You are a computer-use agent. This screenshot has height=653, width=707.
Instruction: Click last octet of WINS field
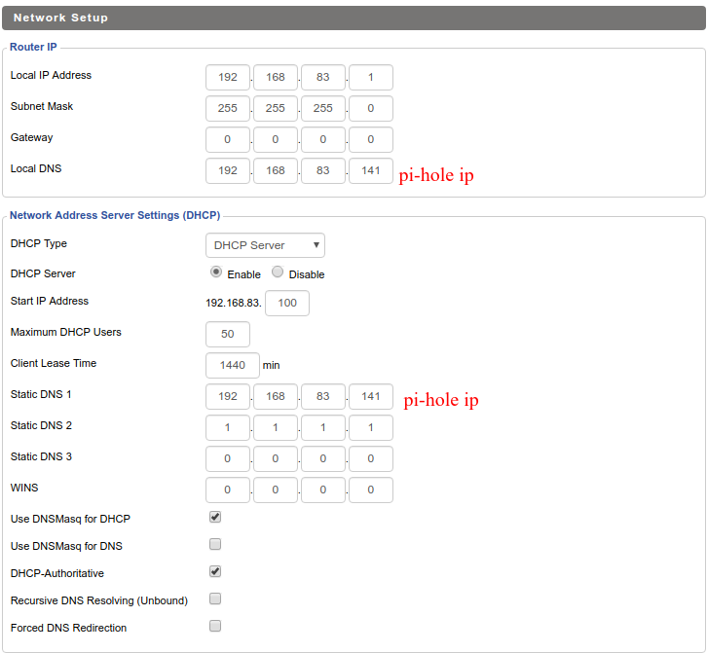coord(371,490)
